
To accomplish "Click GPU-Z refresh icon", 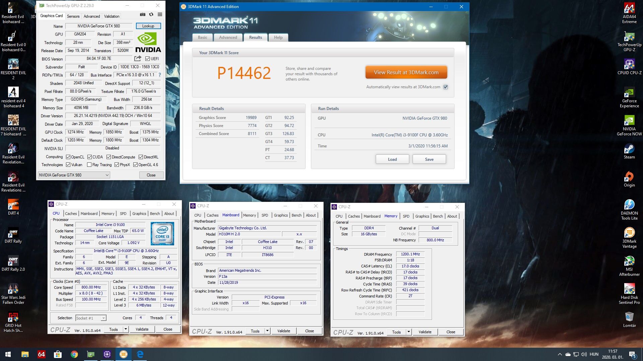I will click(151, 14).
